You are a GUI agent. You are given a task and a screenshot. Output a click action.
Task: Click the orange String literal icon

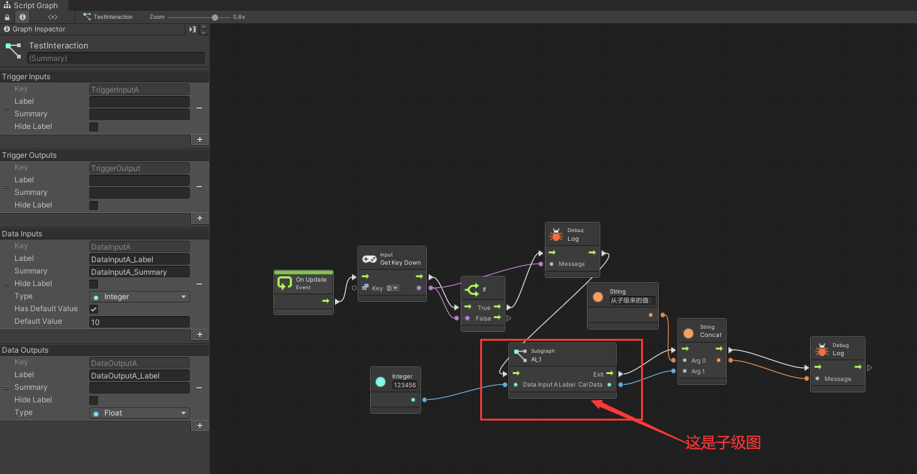598,297
